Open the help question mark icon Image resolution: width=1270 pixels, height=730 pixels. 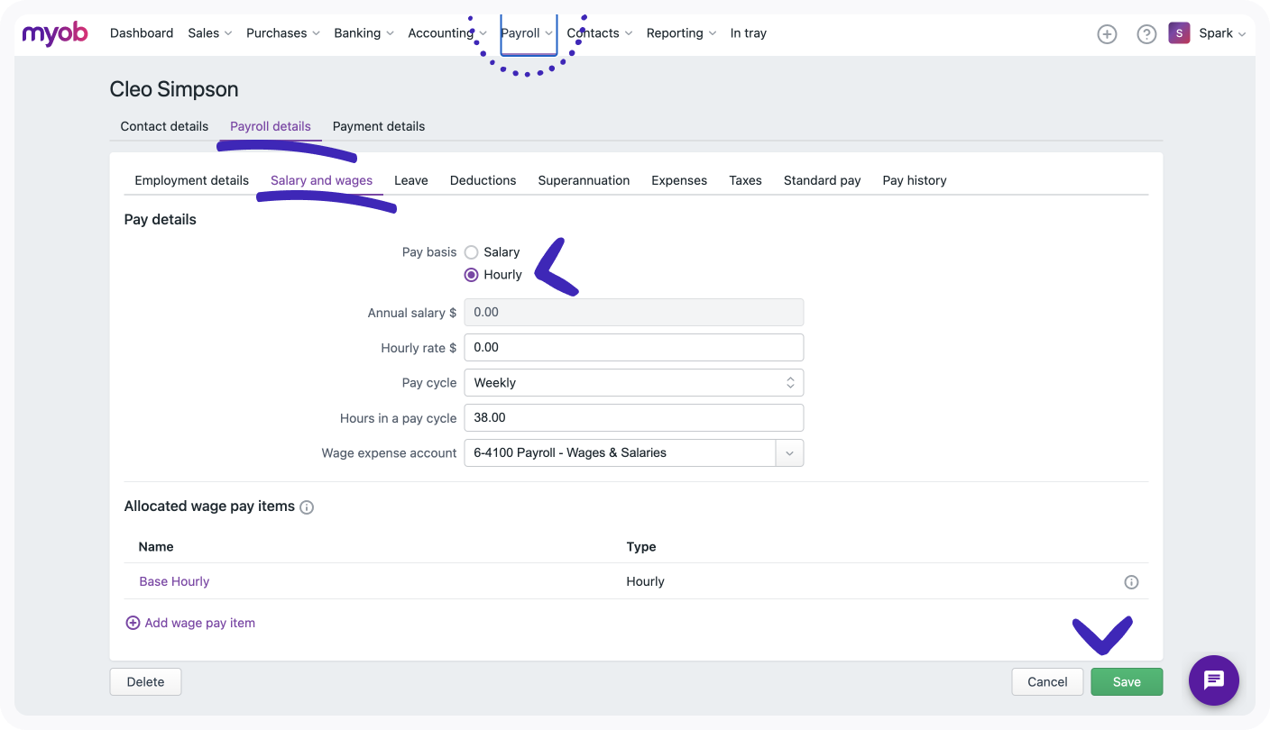(1146, 34)
